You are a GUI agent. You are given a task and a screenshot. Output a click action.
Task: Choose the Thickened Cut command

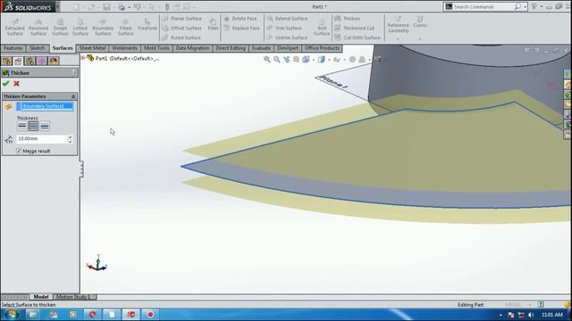(x=355, y=28)
